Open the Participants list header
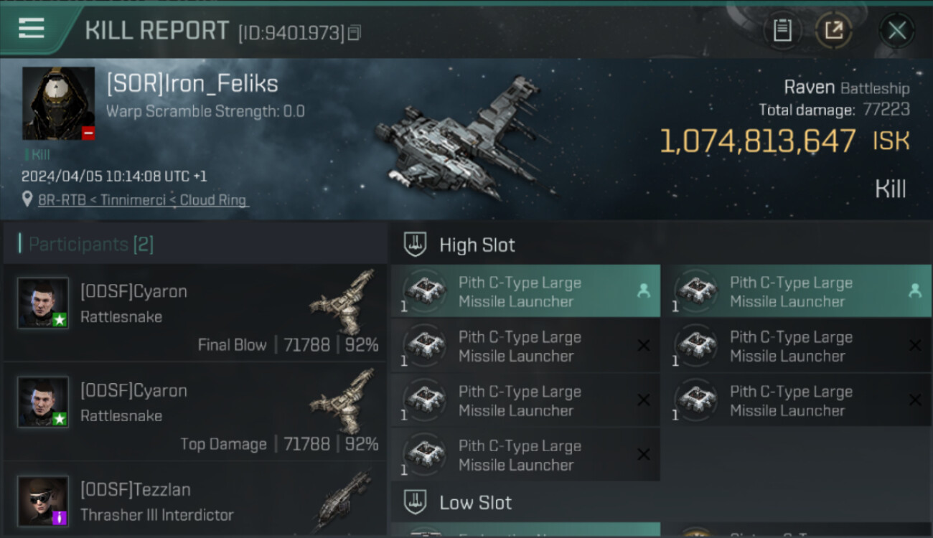933x538 pixels. tap(90, 244)
